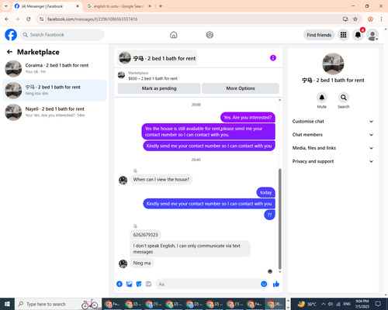Open the conversation header 宁马 - 2 bed 1 bath
The width and height of the screenshot is (388, 310).
(158, 58)
